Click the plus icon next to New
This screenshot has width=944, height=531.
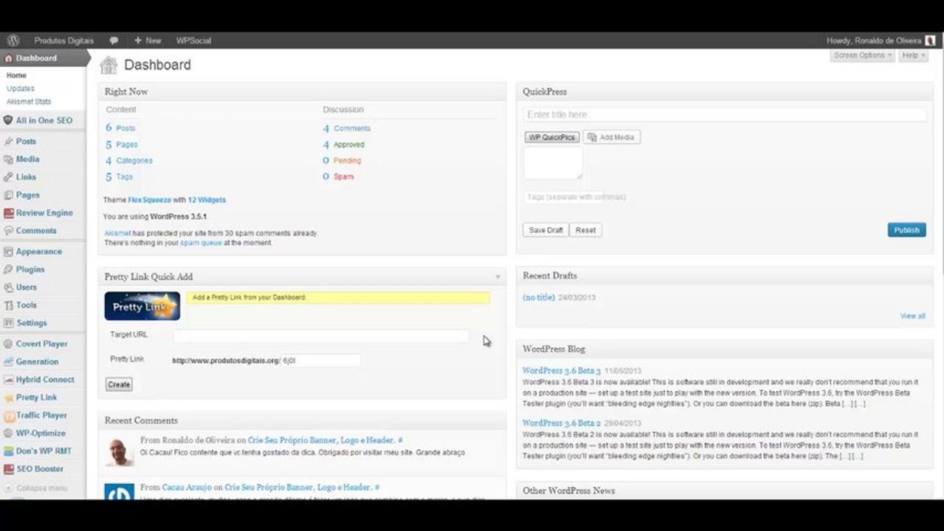tap(137, 41)
